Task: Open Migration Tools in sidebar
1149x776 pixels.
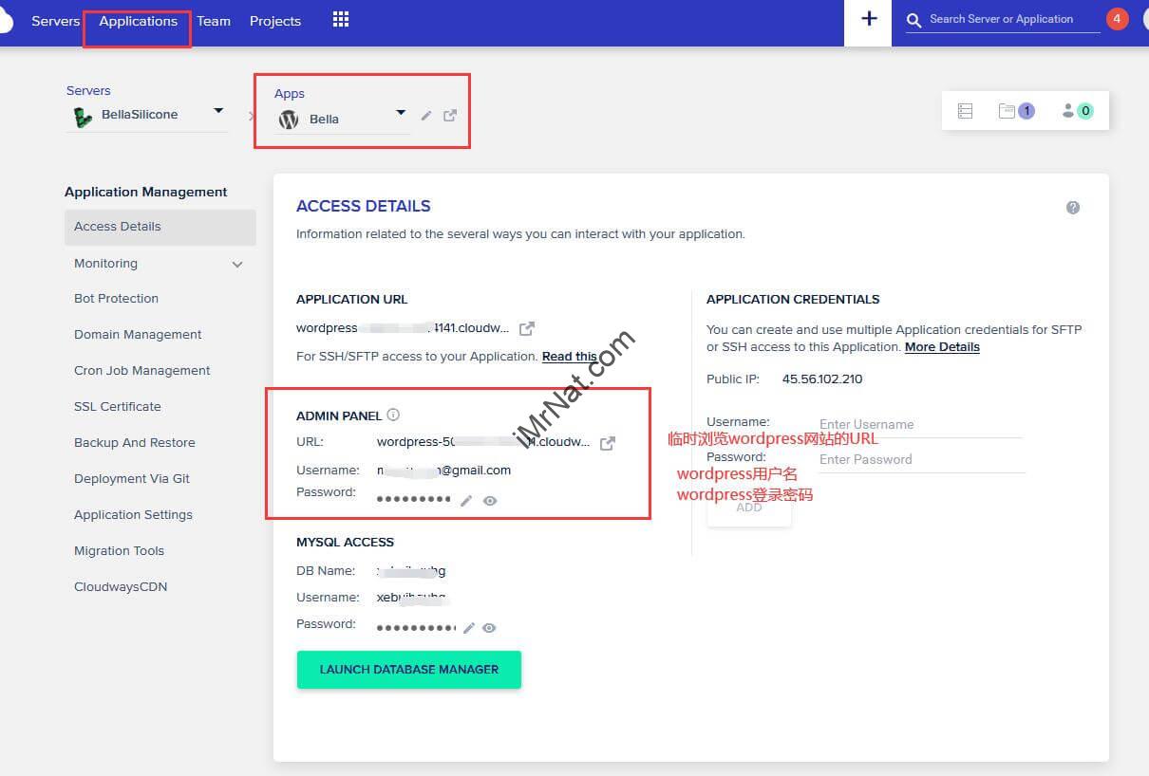Action: [119, 551]
